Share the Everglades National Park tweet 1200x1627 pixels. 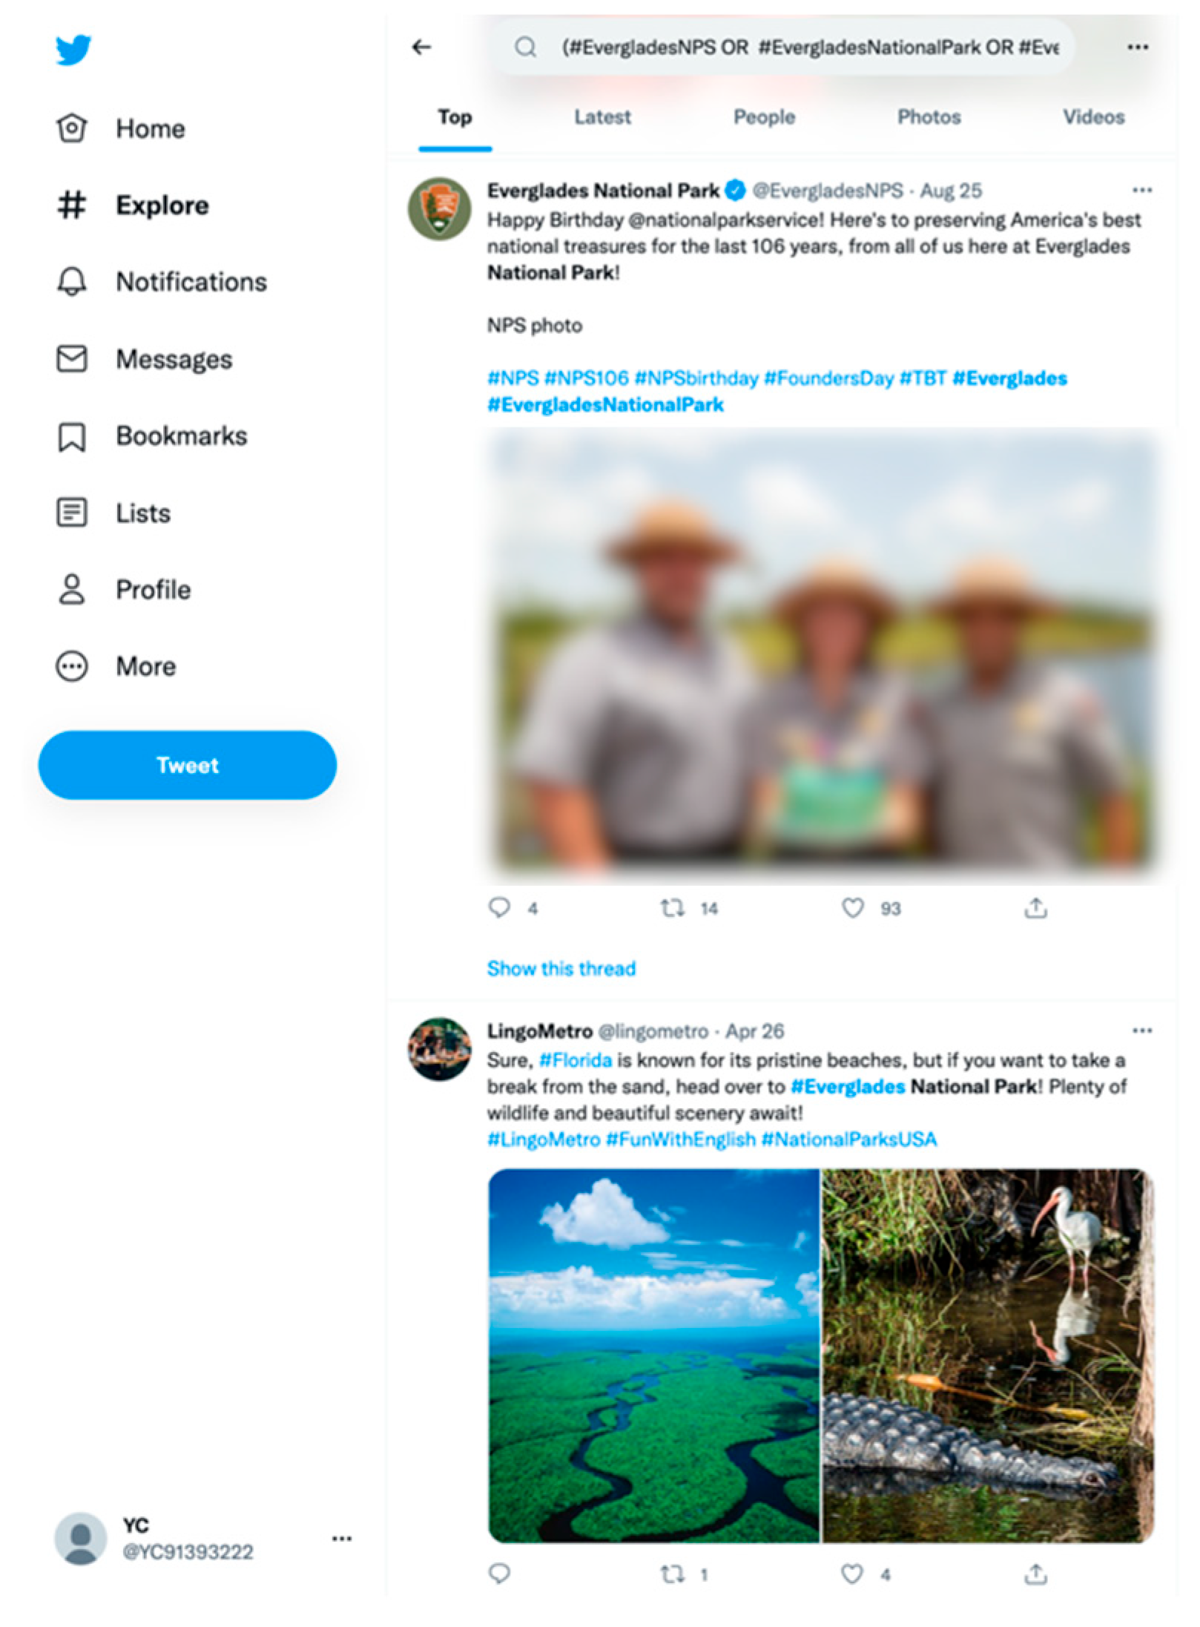[1035, 907]
